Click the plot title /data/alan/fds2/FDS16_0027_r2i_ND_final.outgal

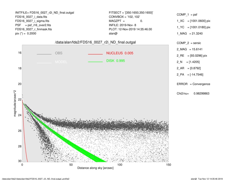click(x=95, y=42)
